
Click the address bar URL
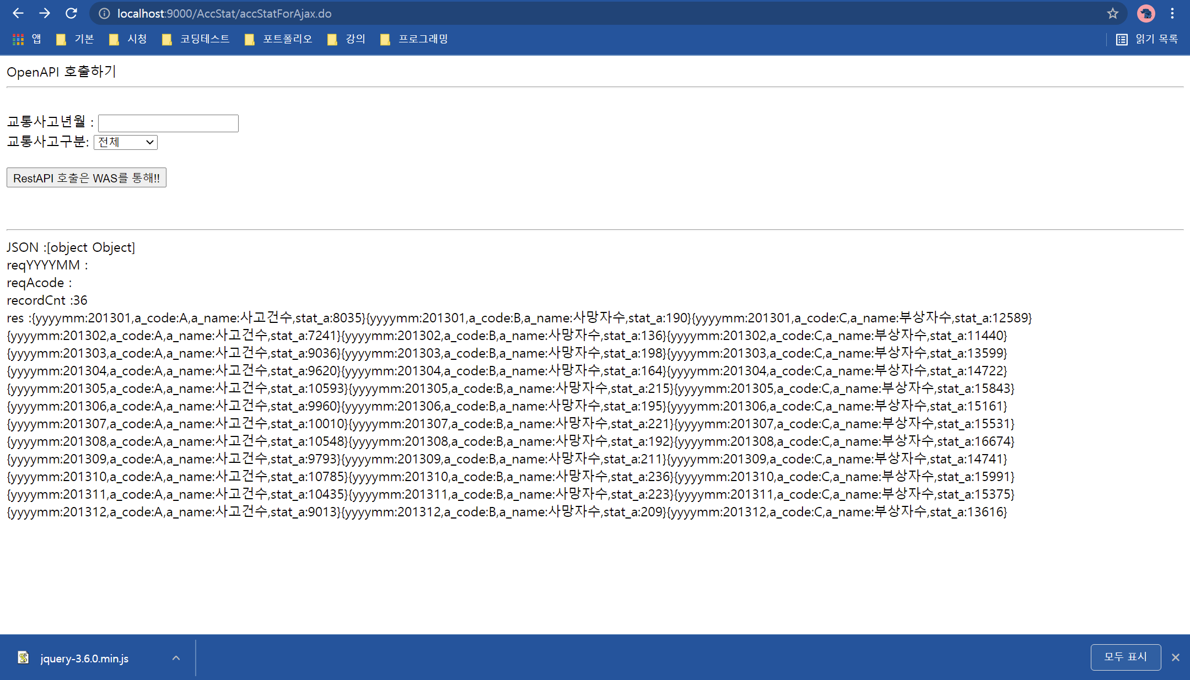coord(224,13)
